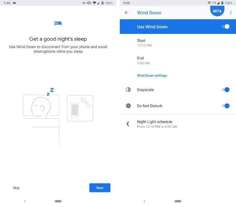Tap the Night Light moon icon

[128, 124]
